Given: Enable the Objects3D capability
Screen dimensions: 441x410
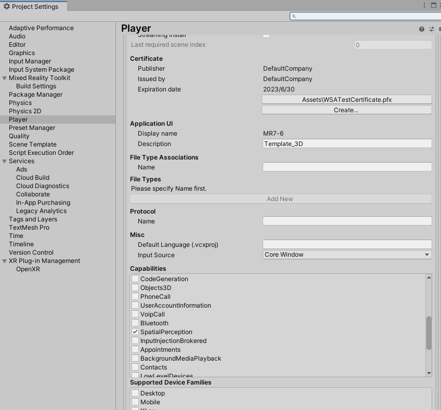Looking at the screenshot, I should point(135,287).
